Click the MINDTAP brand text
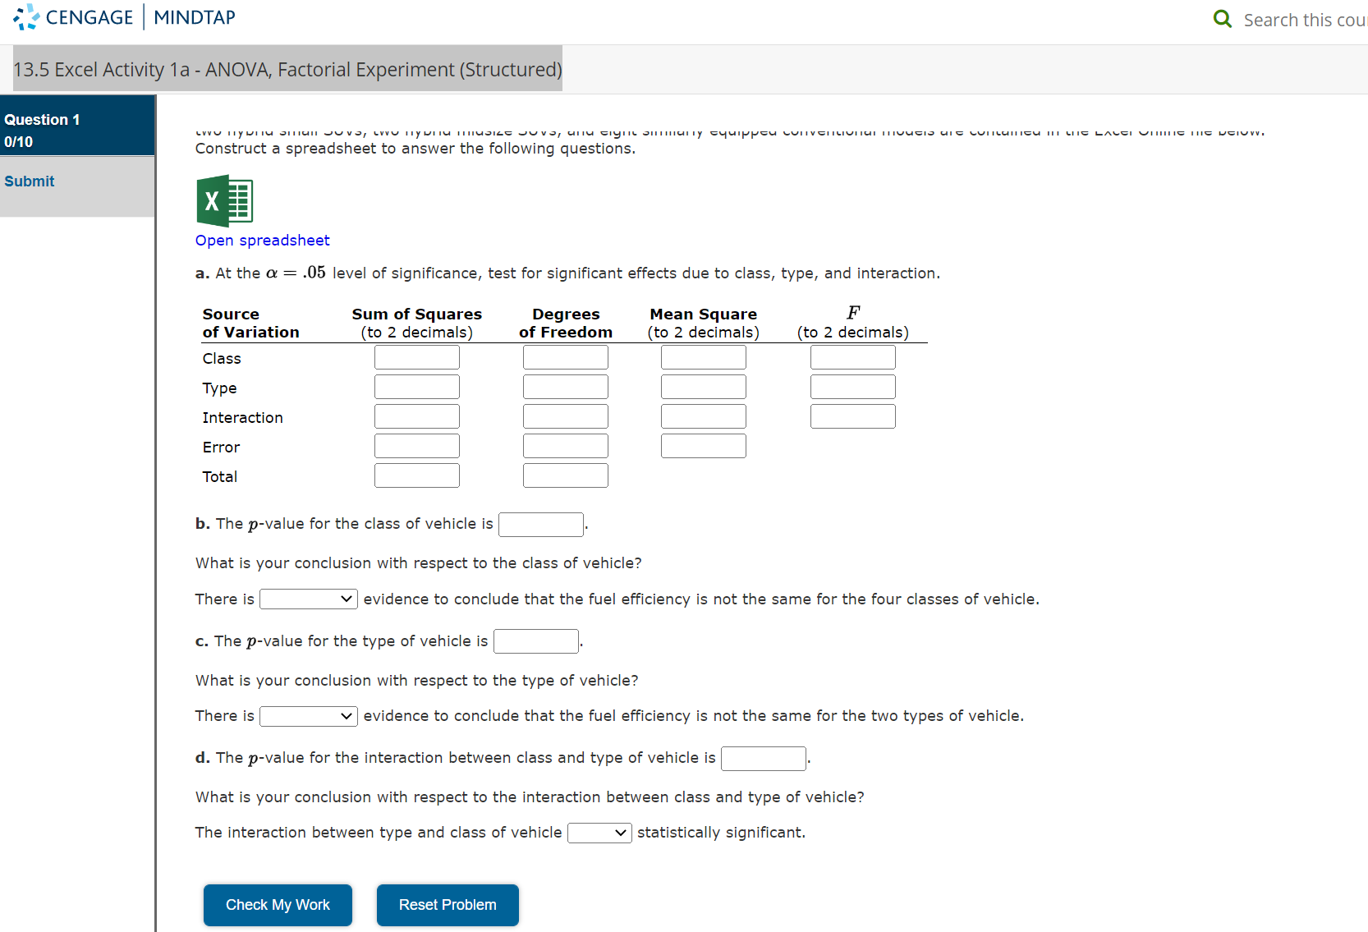1368x932 pixels. [x=194, y=17]
